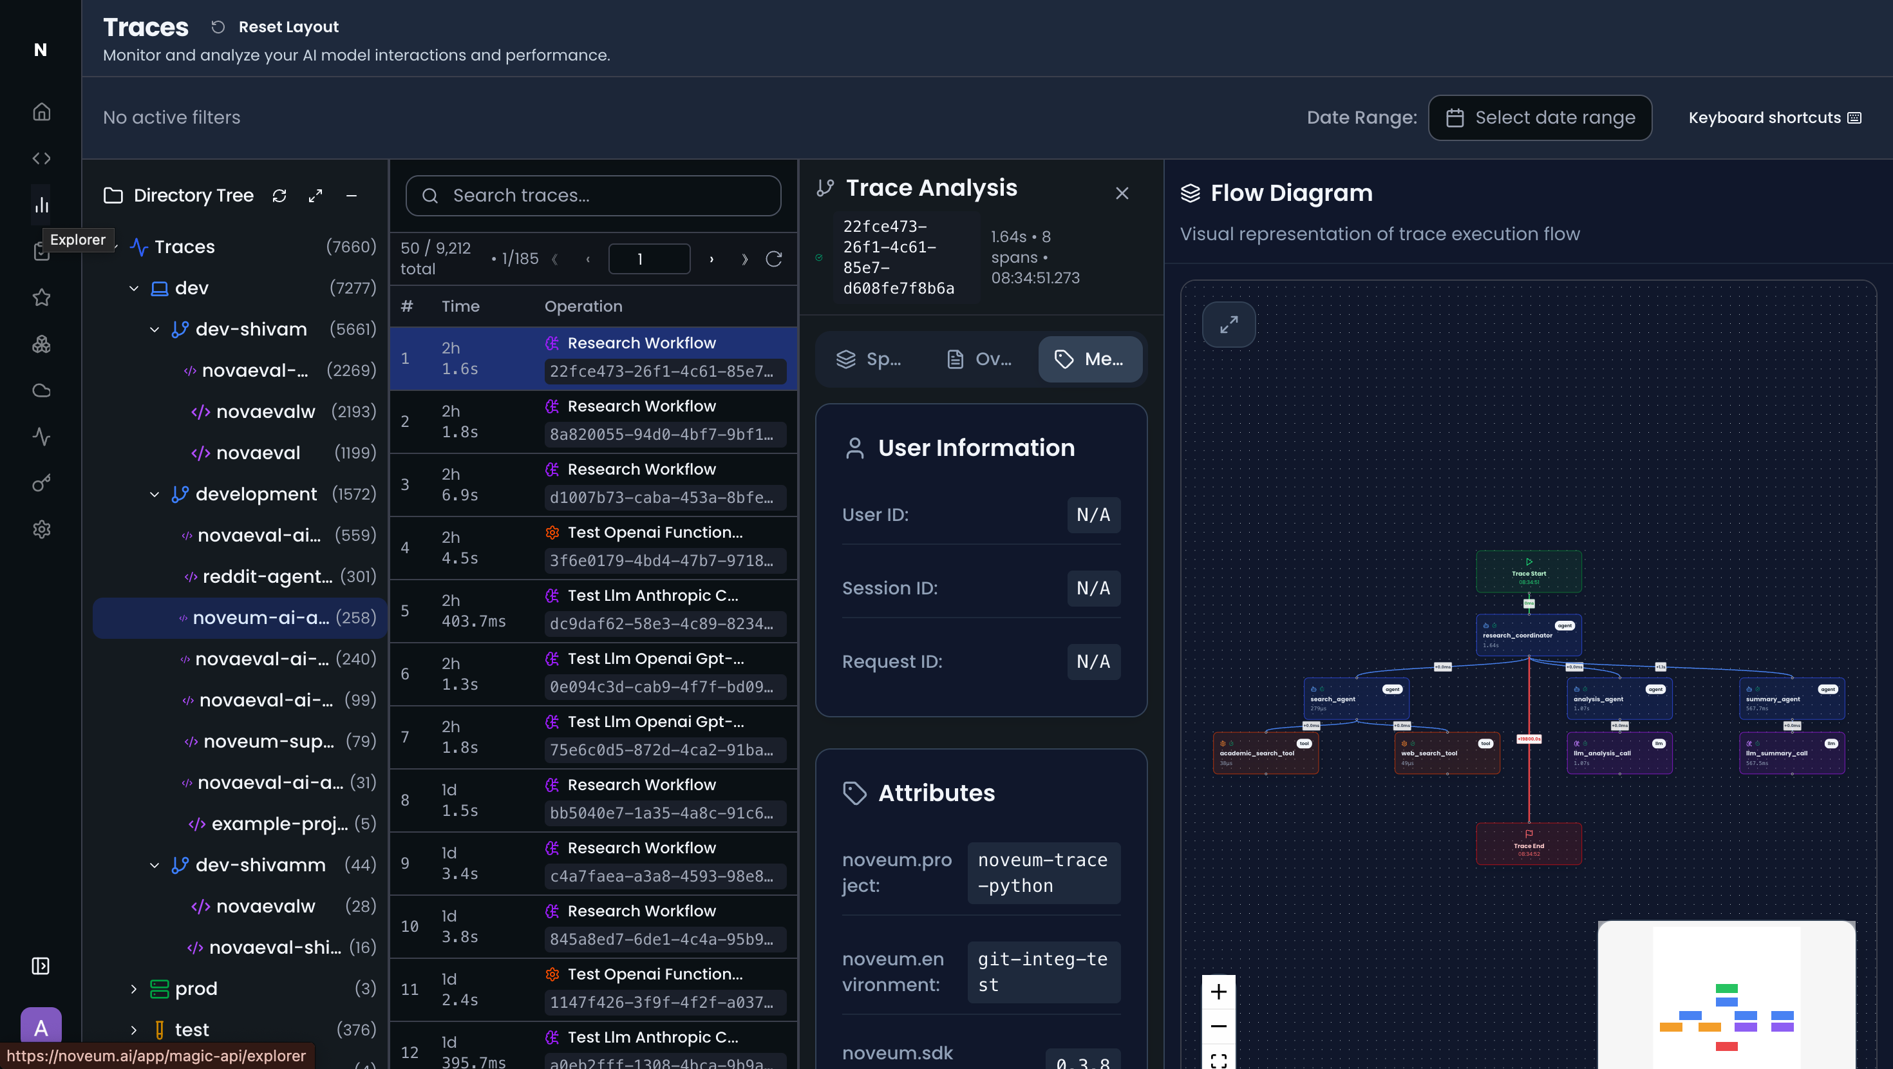Refresh the Directory Tree
Image resolution: width=1893 pixels, height=1069 pixels.
[x=279, y=196]
